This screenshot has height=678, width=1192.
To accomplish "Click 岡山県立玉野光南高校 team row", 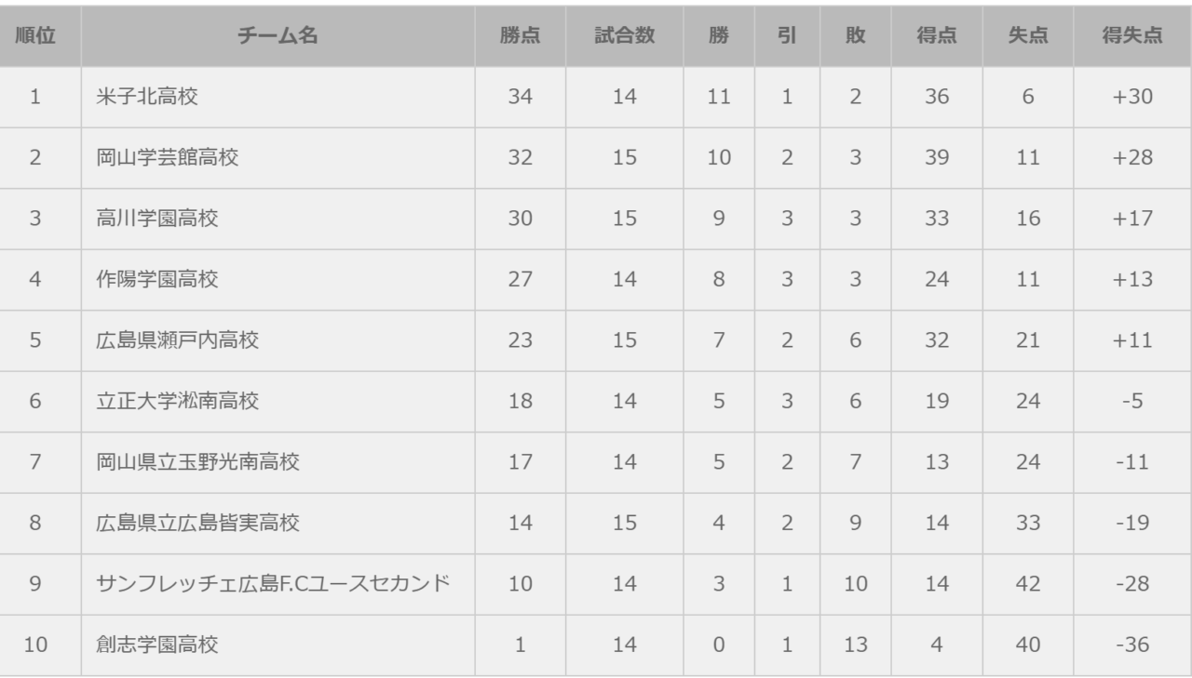I will tap(198, 462).
